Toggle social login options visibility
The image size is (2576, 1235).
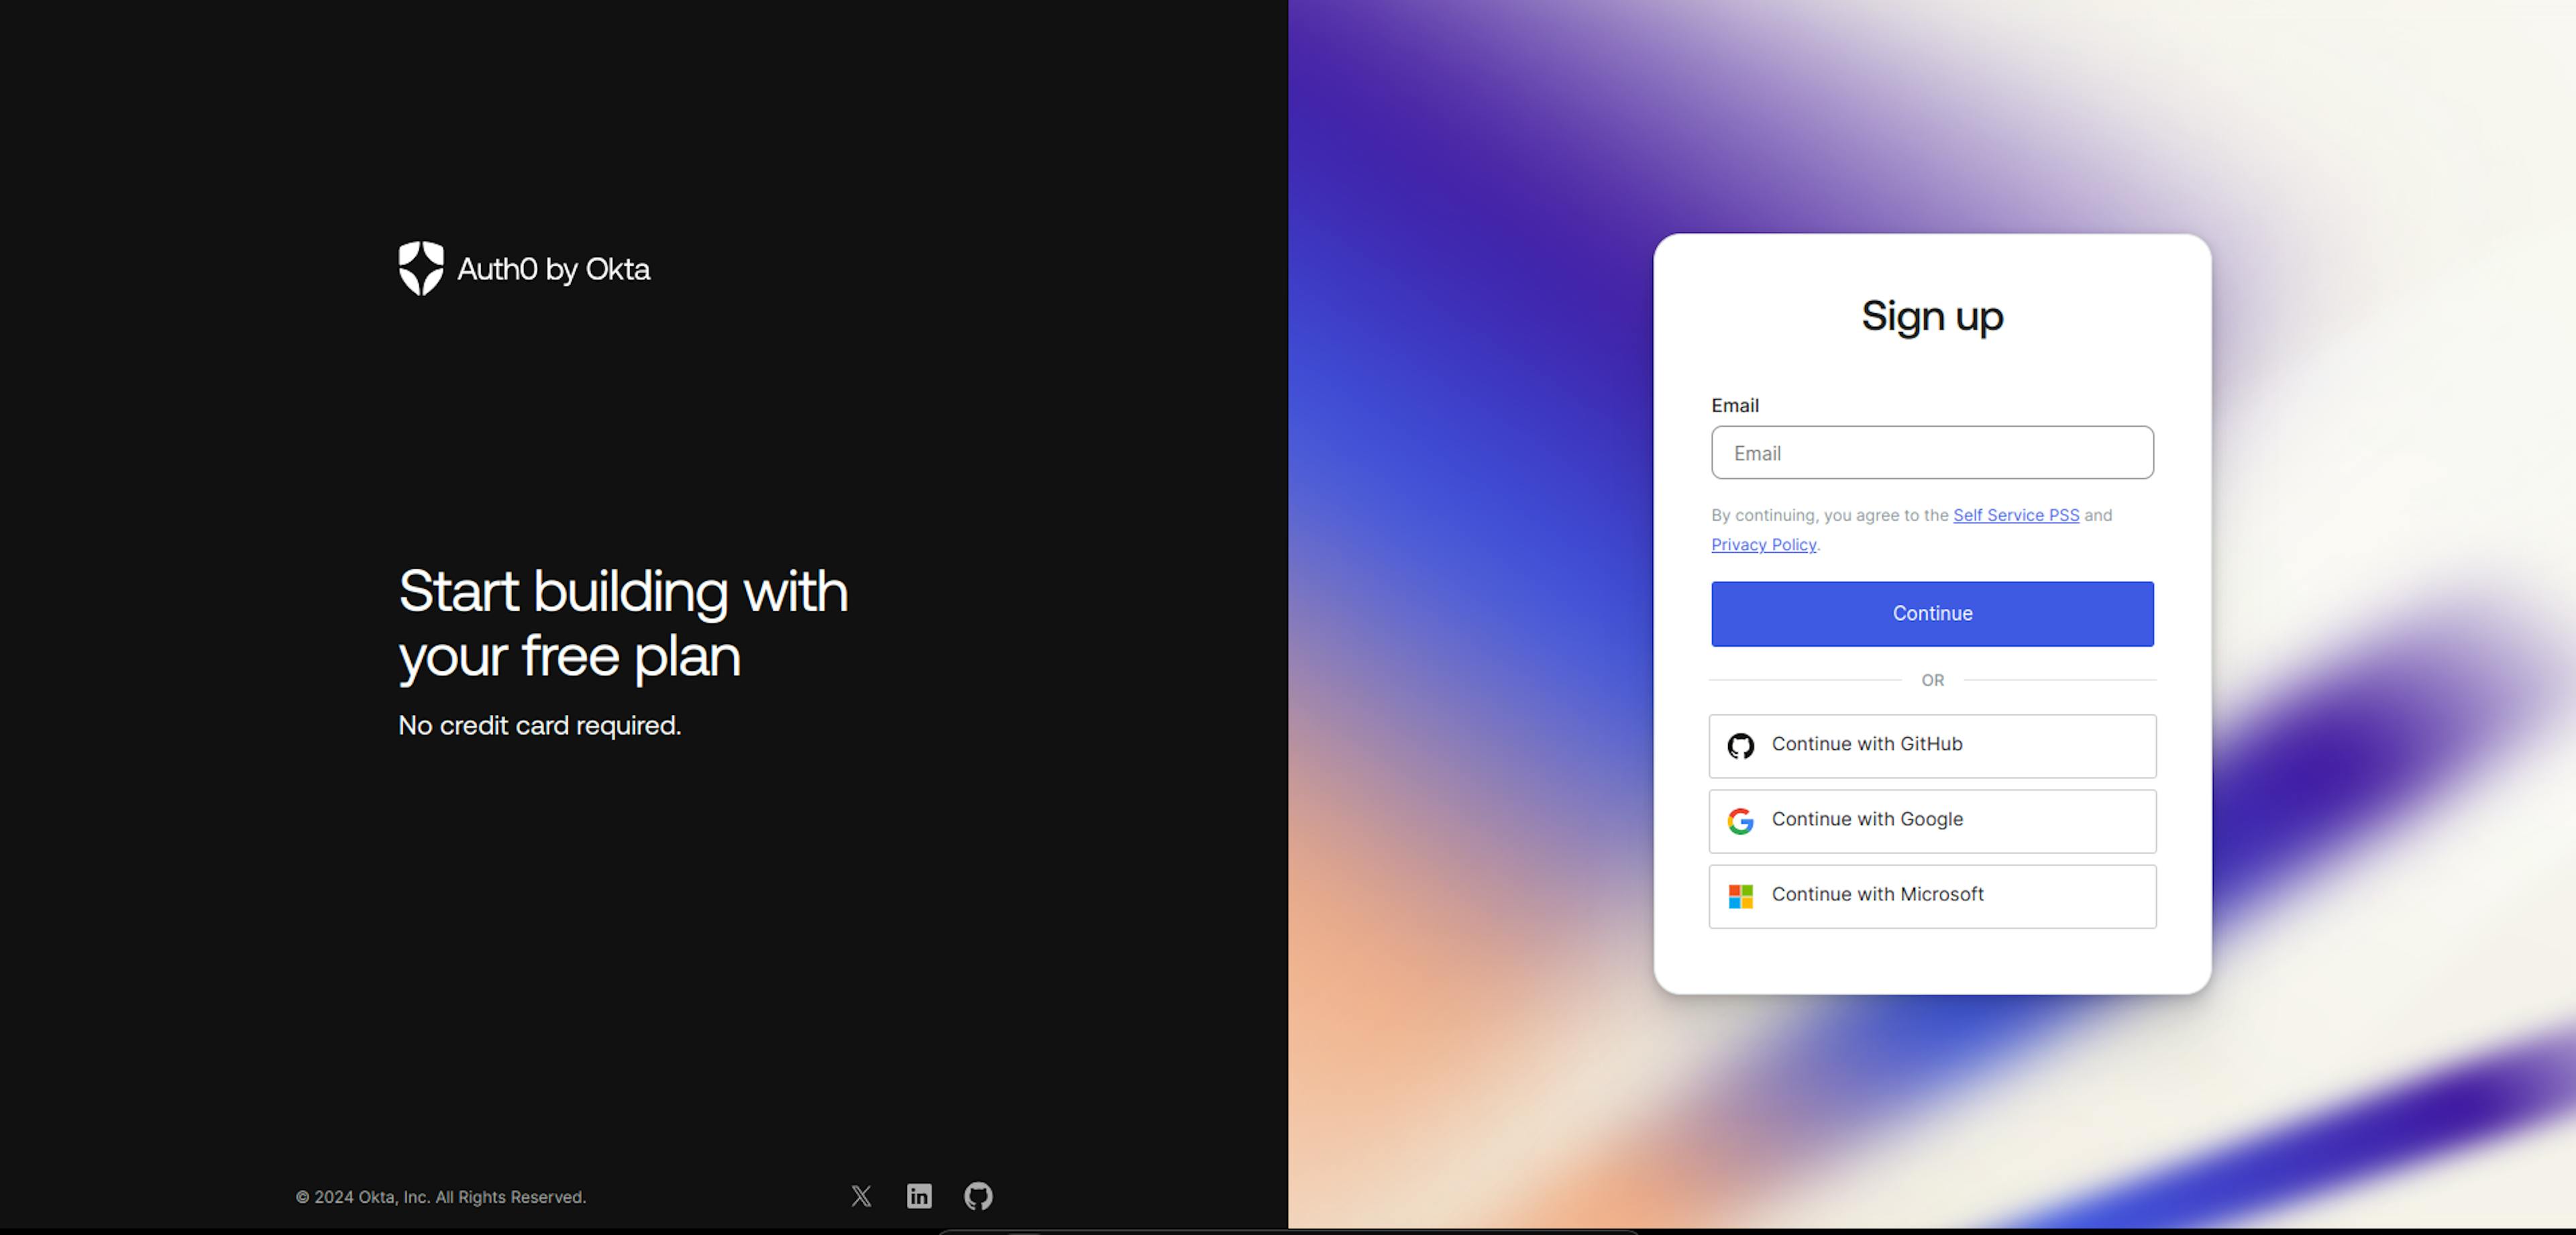[1932, 678]
